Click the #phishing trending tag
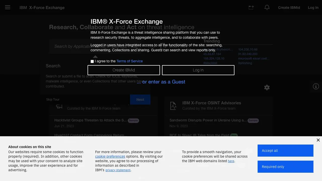322x181 pixels. click(x=245, y=63)
